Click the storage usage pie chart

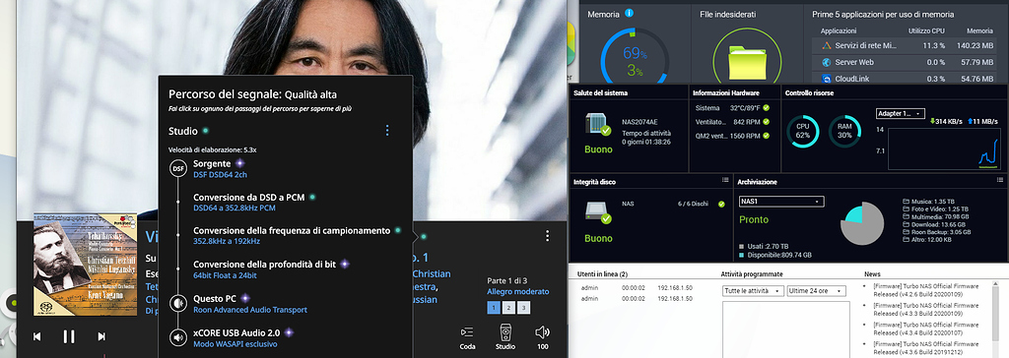pyautogui.click(x=862, y=223)
